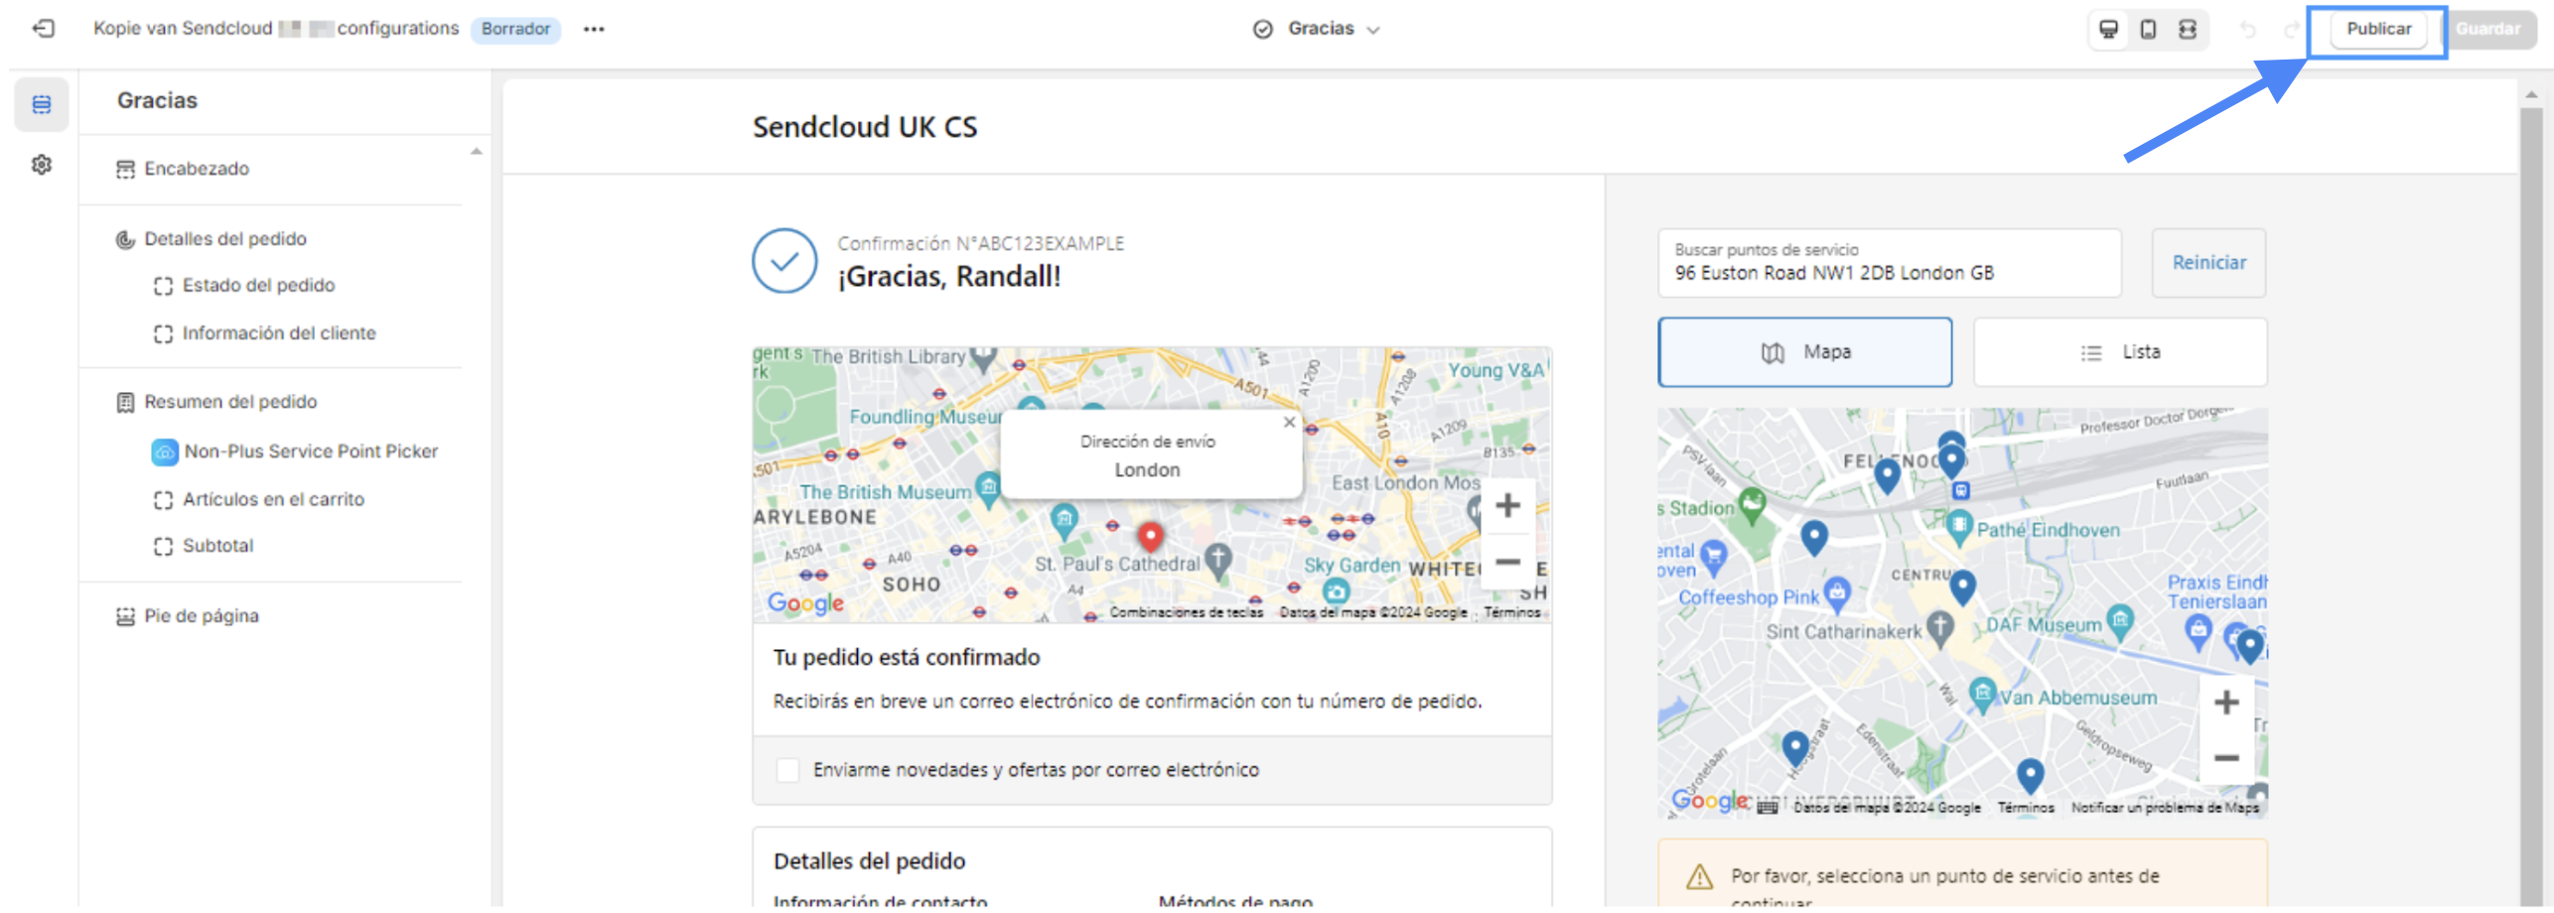Image resolution: width=2554 pixels, height=913 pixels.
Task: Click the Información del cliente block icon
Action: 163,333
